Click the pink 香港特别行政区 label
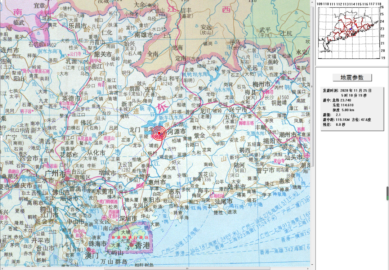Screen dimensions: 389x270 [x=130, y=238]
